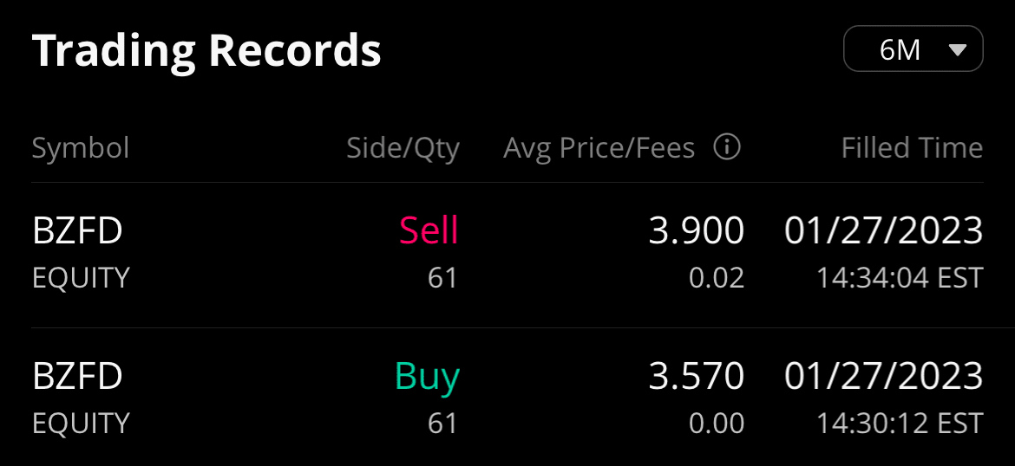Click the Avg Price/Fees column header
Screen dimensions: 1015x466
pyautogui.click(x=599, y=148)
